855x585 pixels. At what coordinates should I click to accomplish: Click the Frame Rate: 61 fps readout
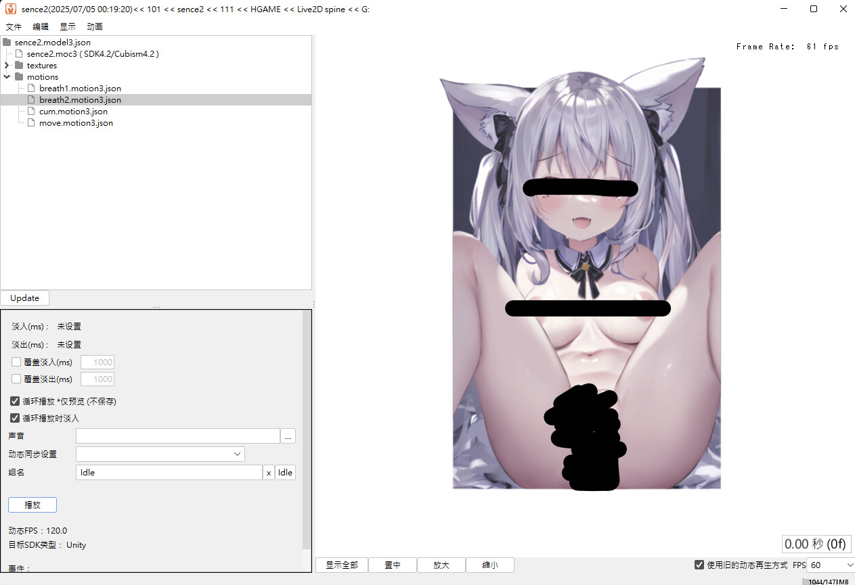[x=787, y=47]
